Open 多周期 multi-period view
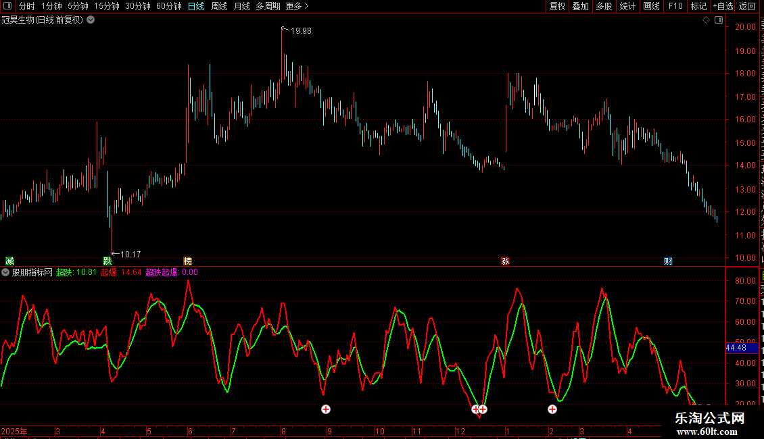The image size is (764, 439). [x=268, y=6]
